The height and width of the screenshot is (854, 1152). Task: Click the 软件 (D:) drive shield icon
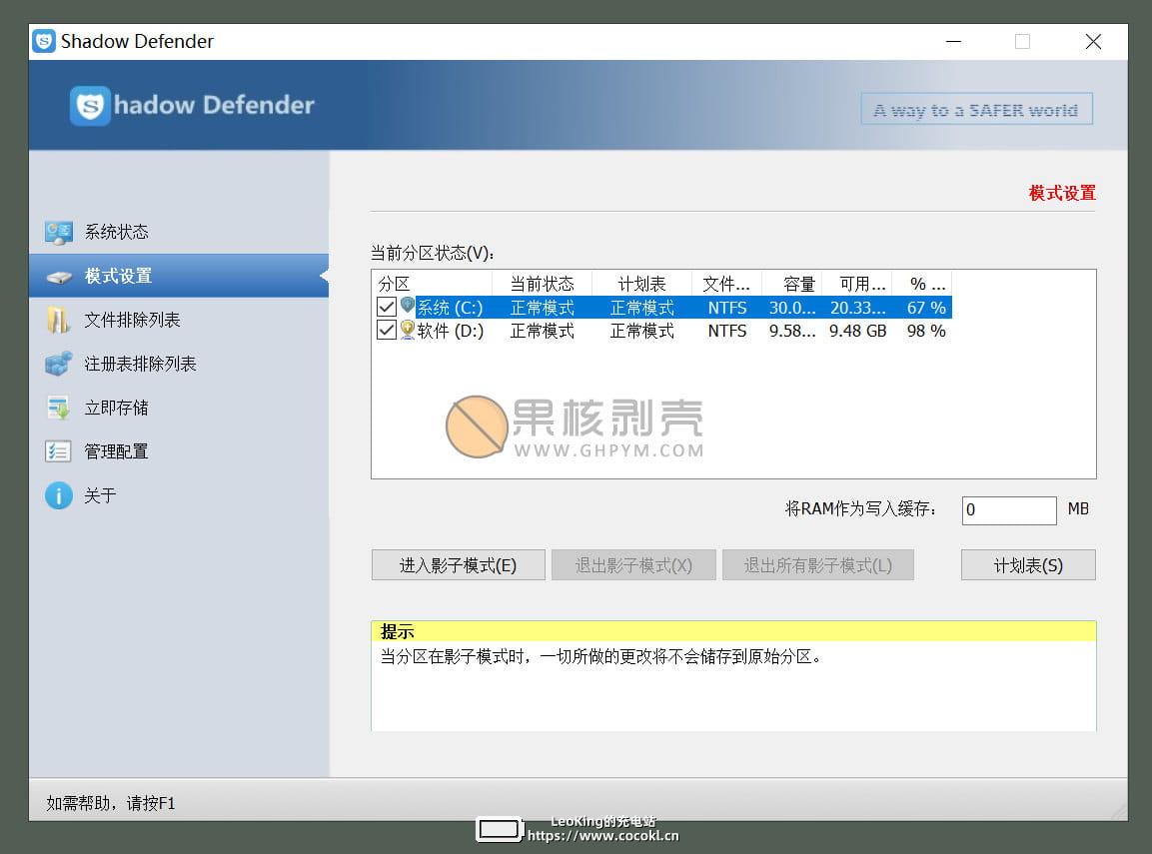[408, 330]
